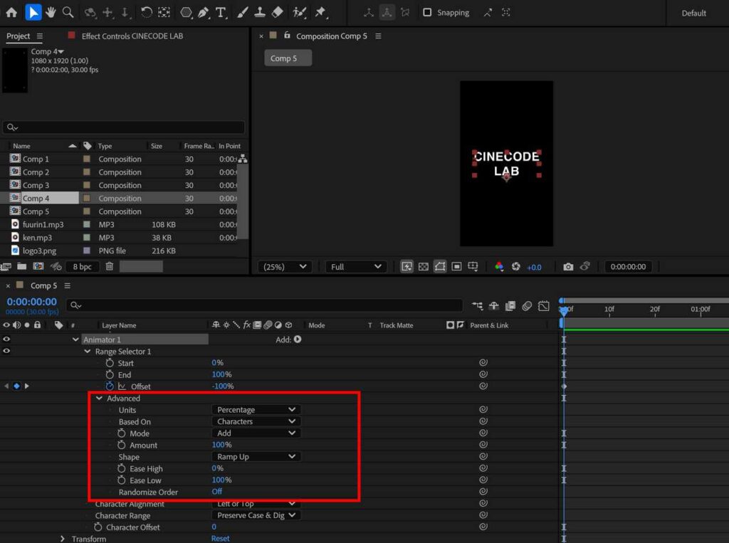729x543 pixels.
Task: Go to the Home screen icon
Action: coord(11,13)
